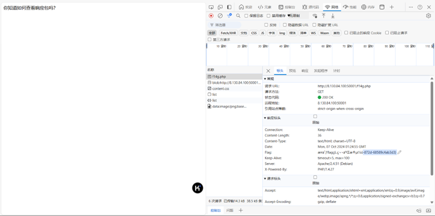Screen dimensions: 435x216
Task: Clear the network log
Action: pyautogui.click(x=220, y=16)
